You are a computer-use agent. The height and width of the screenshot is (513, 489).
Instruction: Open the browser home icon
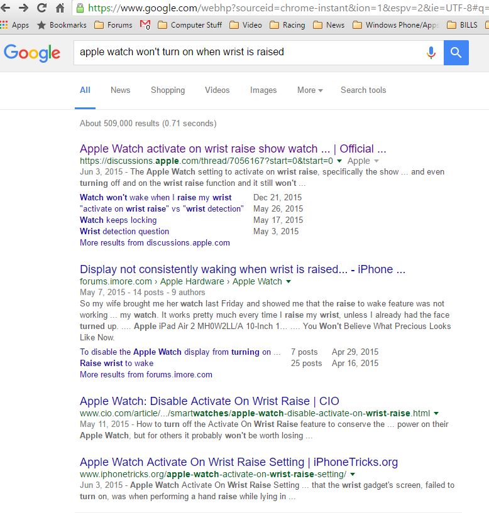point(60,8)
